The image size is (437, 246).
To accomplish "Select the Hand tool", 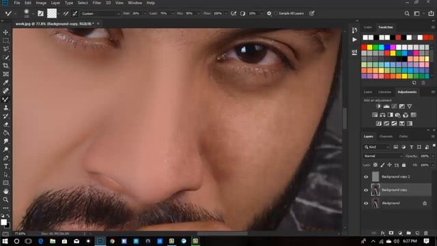I will (5, 191).
